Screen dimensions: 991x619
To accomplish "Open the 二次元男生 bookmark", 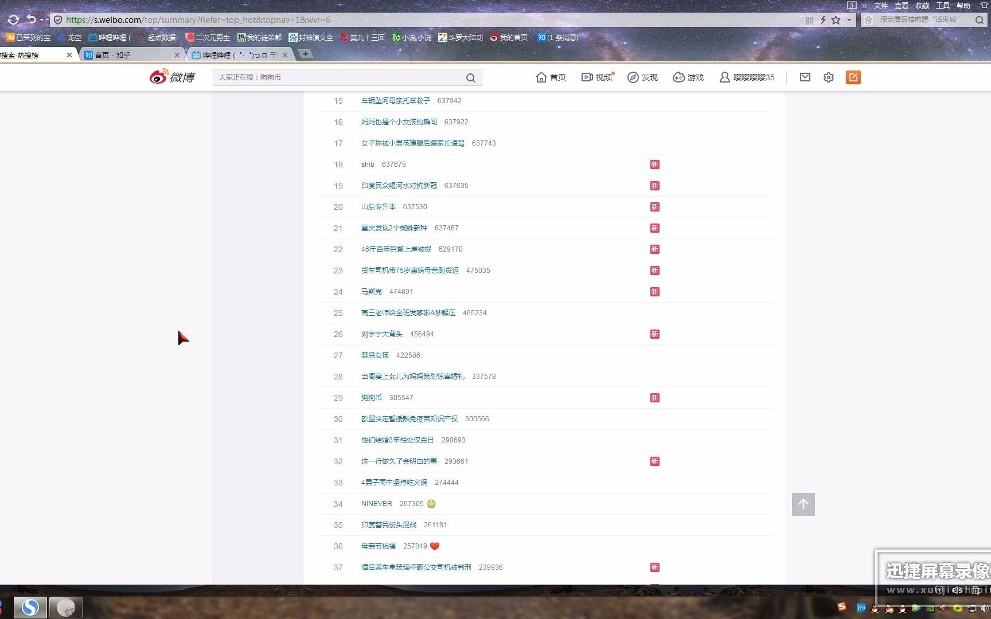I will pos(208,37).
